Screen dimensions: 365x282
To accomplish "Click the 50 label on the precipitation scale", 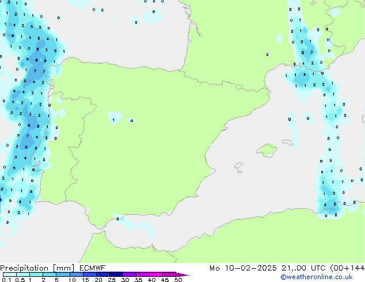I will coord(178,280).
